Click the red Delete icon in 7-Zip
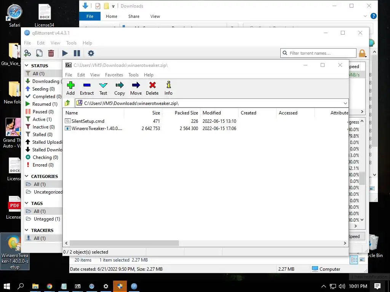The image size is (390, 292). (x=152, y=86)
